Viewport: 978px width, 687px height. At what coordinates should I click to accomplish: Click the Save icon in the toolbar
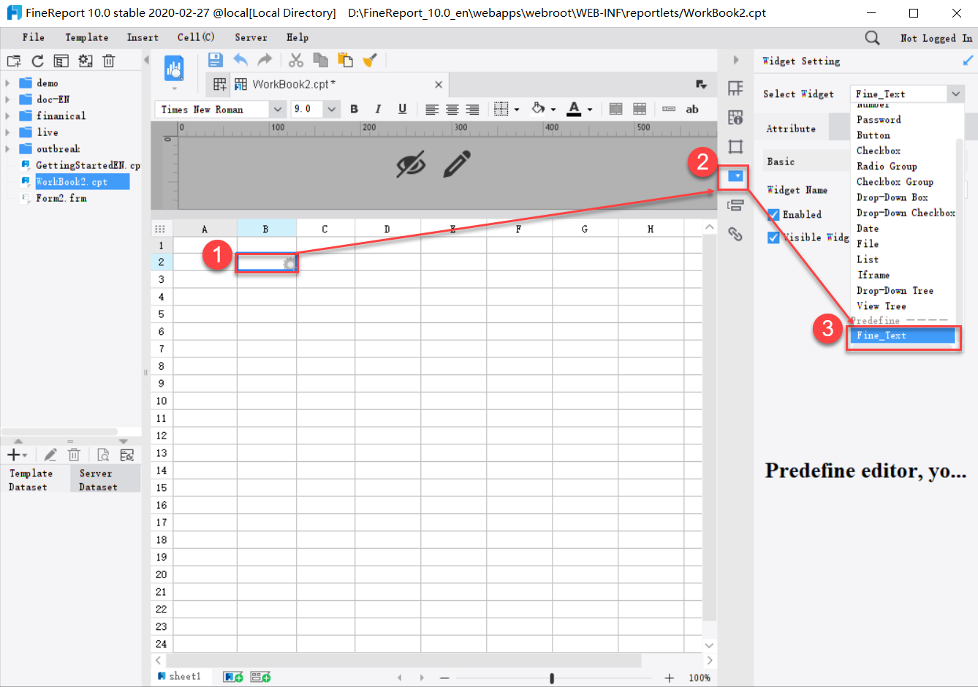215,60
